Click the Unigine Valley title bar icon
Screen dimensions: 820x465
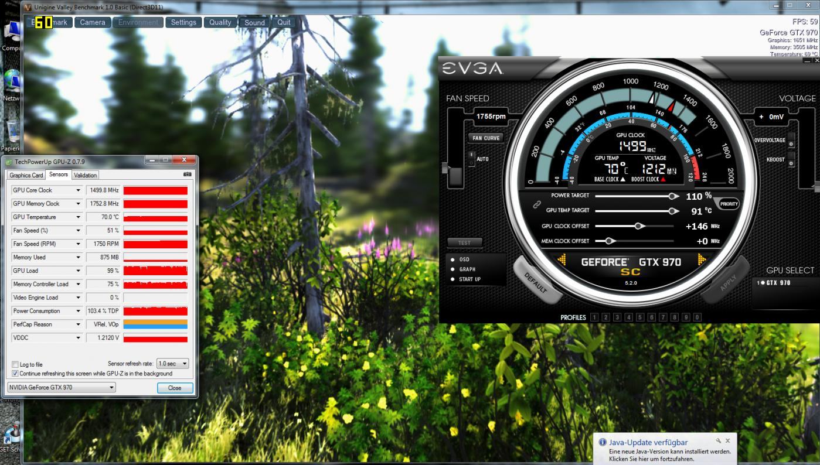[x=28, y=7]
